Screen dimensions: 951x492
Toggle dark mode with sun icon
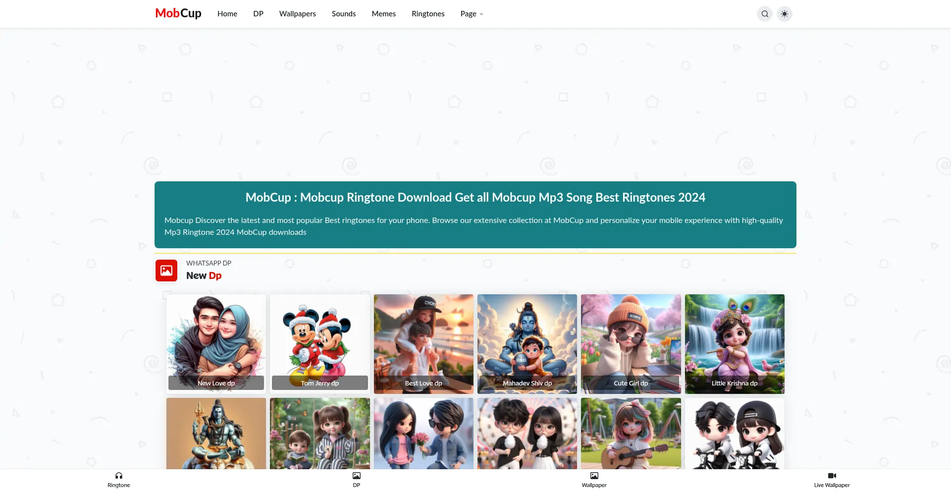point(785,14)
